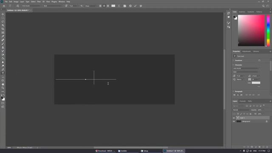Pick a color in the color field

click(251, 31)
